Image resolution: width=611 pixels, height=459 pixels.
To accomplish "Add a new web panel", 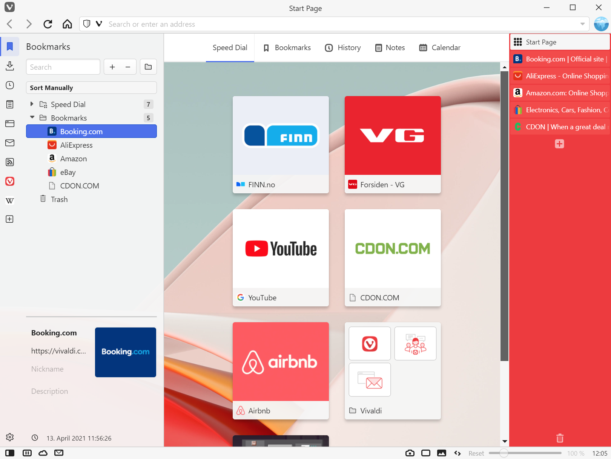I will click(x=10, y=219).
